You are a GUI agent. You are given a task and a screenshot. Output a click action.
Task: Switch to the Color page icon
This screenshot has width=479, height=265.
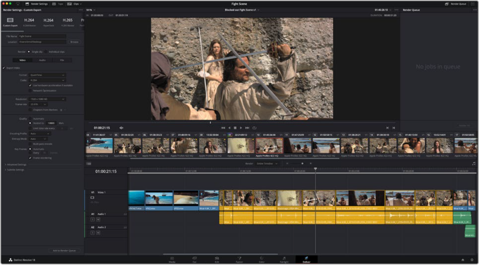[261, 260]
